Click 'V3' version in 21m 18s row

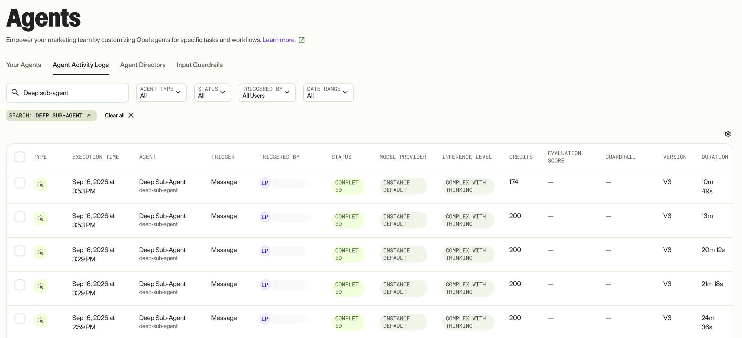point(667,284)
